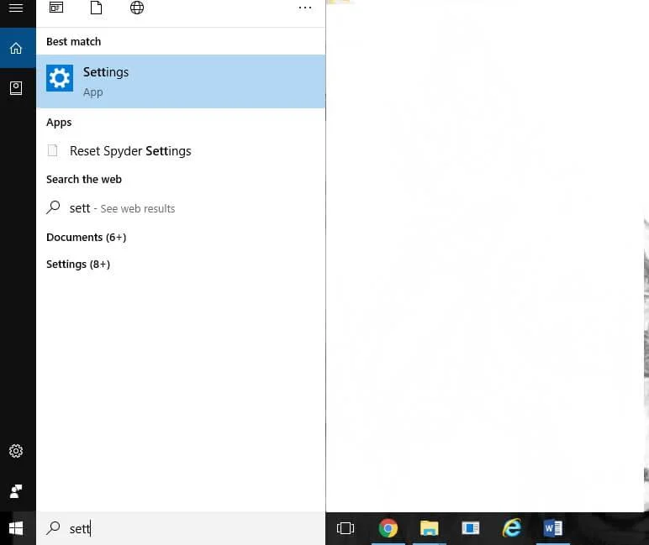Open Reset Spyder Settings app result
This screenshot has height=545, width=649.
181,151
